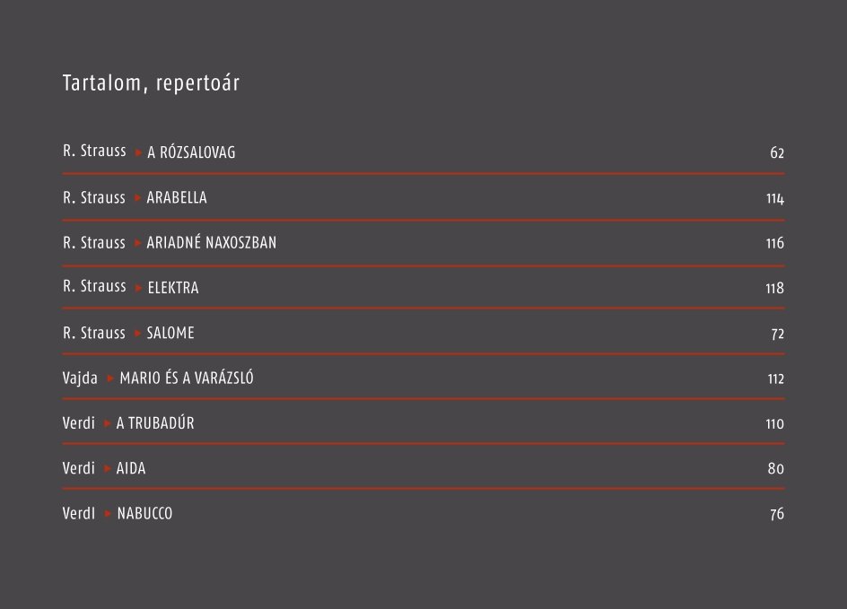The width and height of the screenshot is (847, 609).
Task: Click the red arrow before SALOME
Action: click(138, 333)
